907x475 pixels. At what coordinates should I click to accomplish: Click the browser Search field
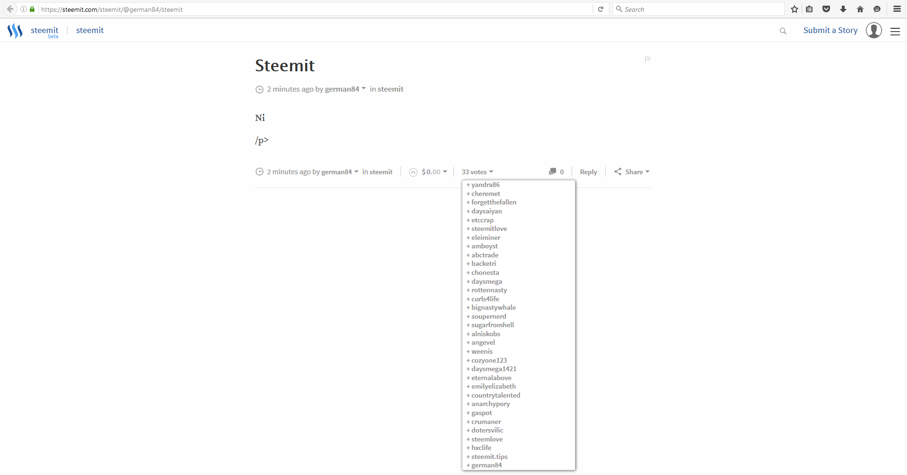click(x=698, y=9)
